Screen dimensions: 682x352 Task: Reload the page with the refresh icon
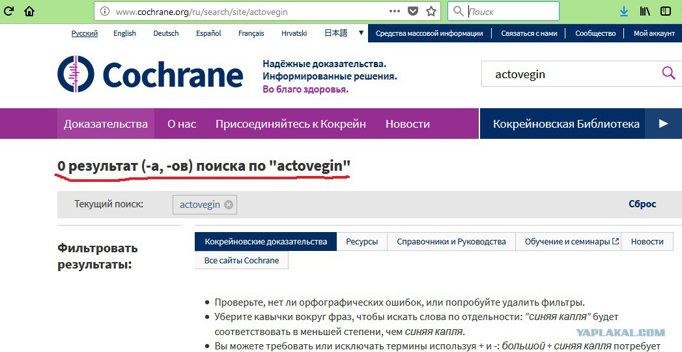coord(8,11)
